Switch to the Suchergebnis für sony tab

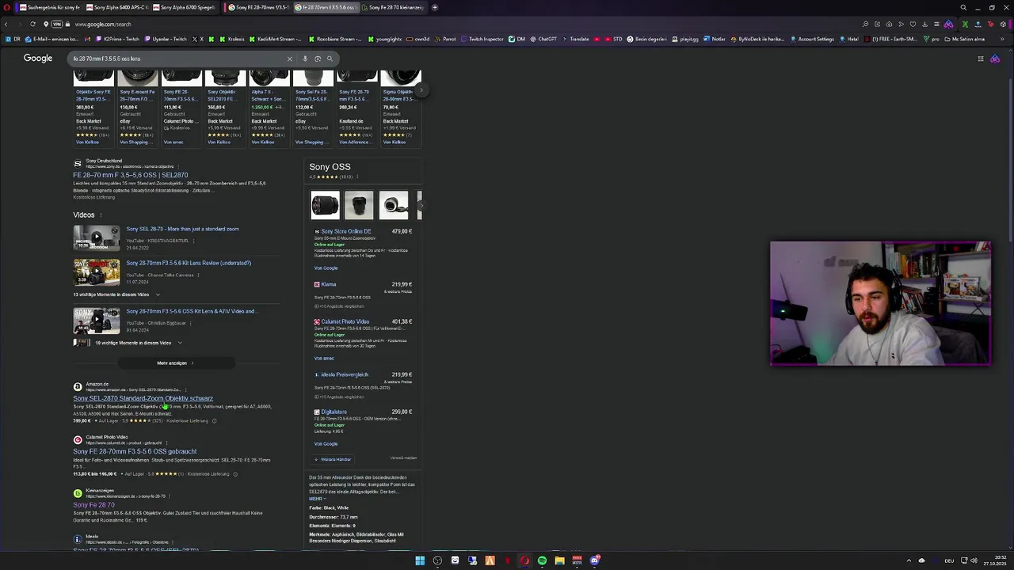point(49,7)
